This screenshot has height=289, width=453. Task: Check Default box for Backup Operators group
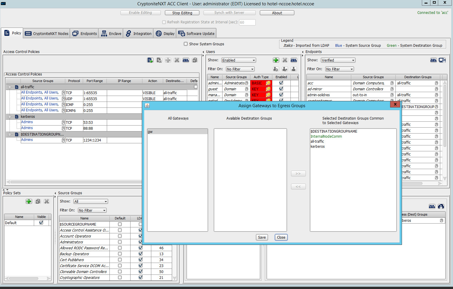(120, 254)
